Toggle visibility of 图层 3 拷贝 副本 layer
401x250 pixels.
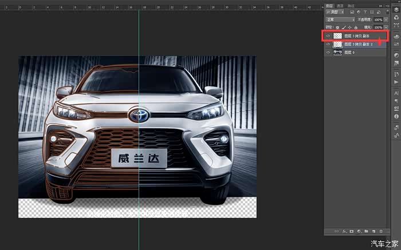(x=328, y=35)
